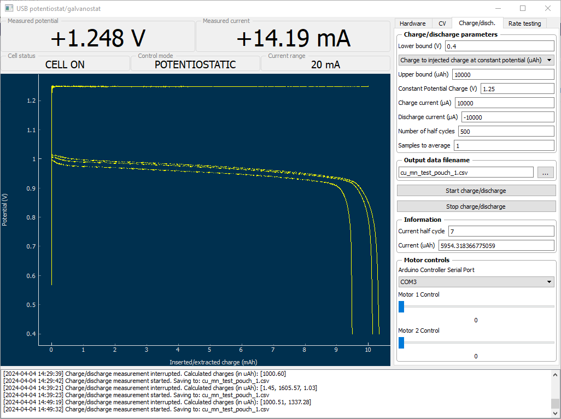
Task: Click the Motor 2 Control slider handle
Action: pos(401,343)
